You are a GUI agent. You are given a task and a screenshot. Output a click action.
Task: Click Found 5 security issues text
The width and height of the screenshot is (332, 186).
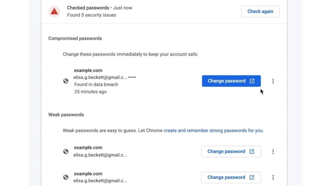tap(92, 15)
